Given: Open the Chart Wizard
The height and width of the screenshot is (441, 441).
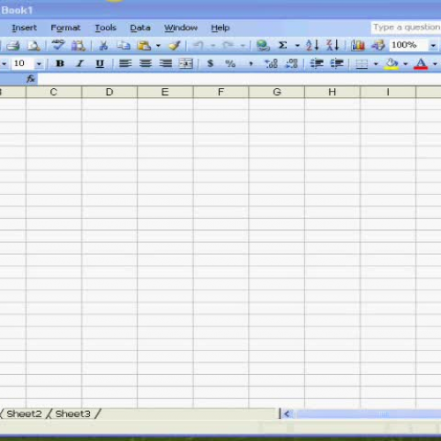Looking at the screenshot, I should [358, 45].
